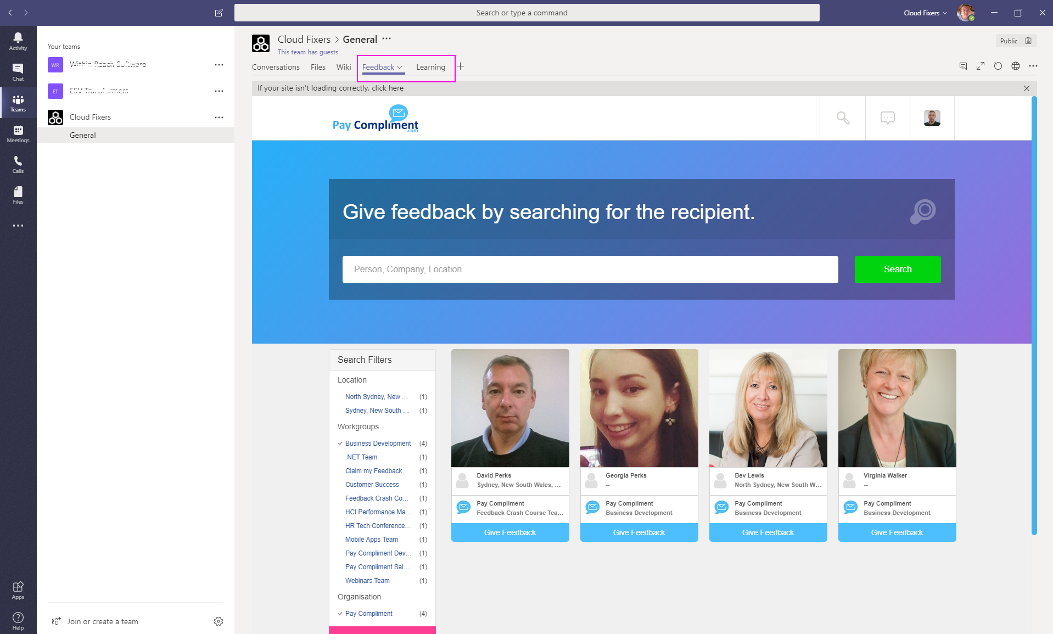Uncheck Business Development workgroup filter
This screenshot has width=1053, height=634.
378,444
